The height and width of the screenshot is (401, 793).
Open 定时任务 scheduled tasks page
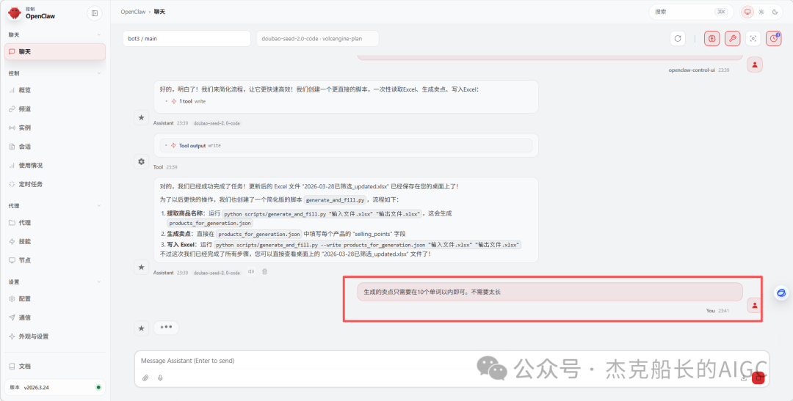(x=55, y=184)
